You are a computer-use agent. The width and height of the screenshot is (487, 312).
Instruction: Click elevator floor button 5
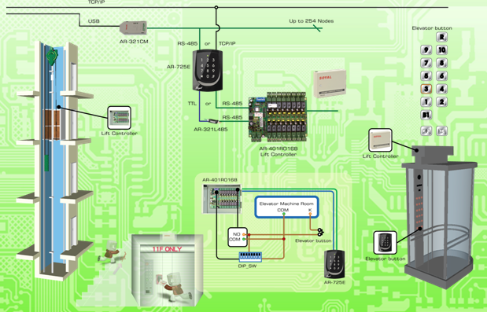pos(426,76)
